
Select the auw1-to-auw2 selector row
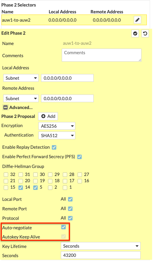[x=74, y=20]
